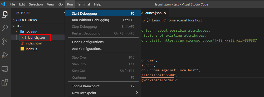264x97 pixels.
Task: Click the HTML5 icon beside index.html
Action: point(22,43)
